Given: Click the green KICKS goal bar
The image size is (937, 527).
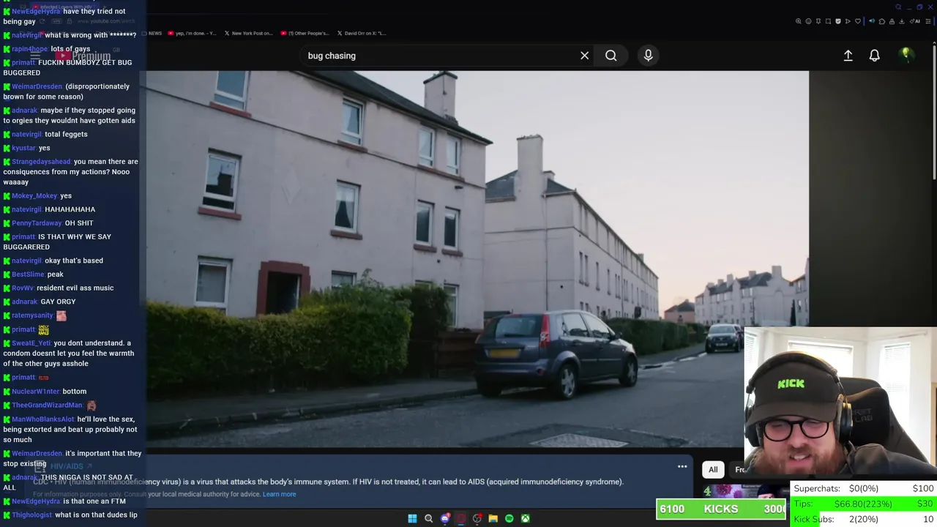Looking at the screenshot, I should click(721, 509).
